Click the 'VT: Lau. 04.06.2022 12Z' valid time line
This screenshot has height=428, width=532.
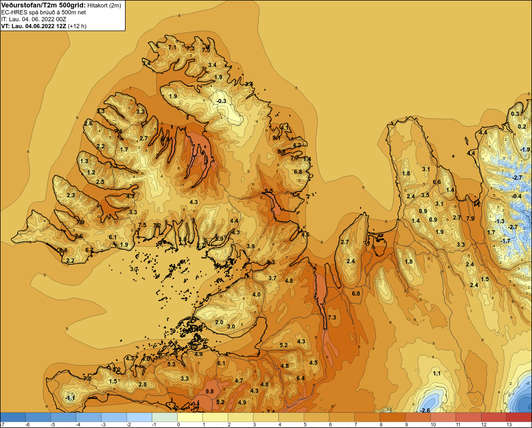point(34,26)
